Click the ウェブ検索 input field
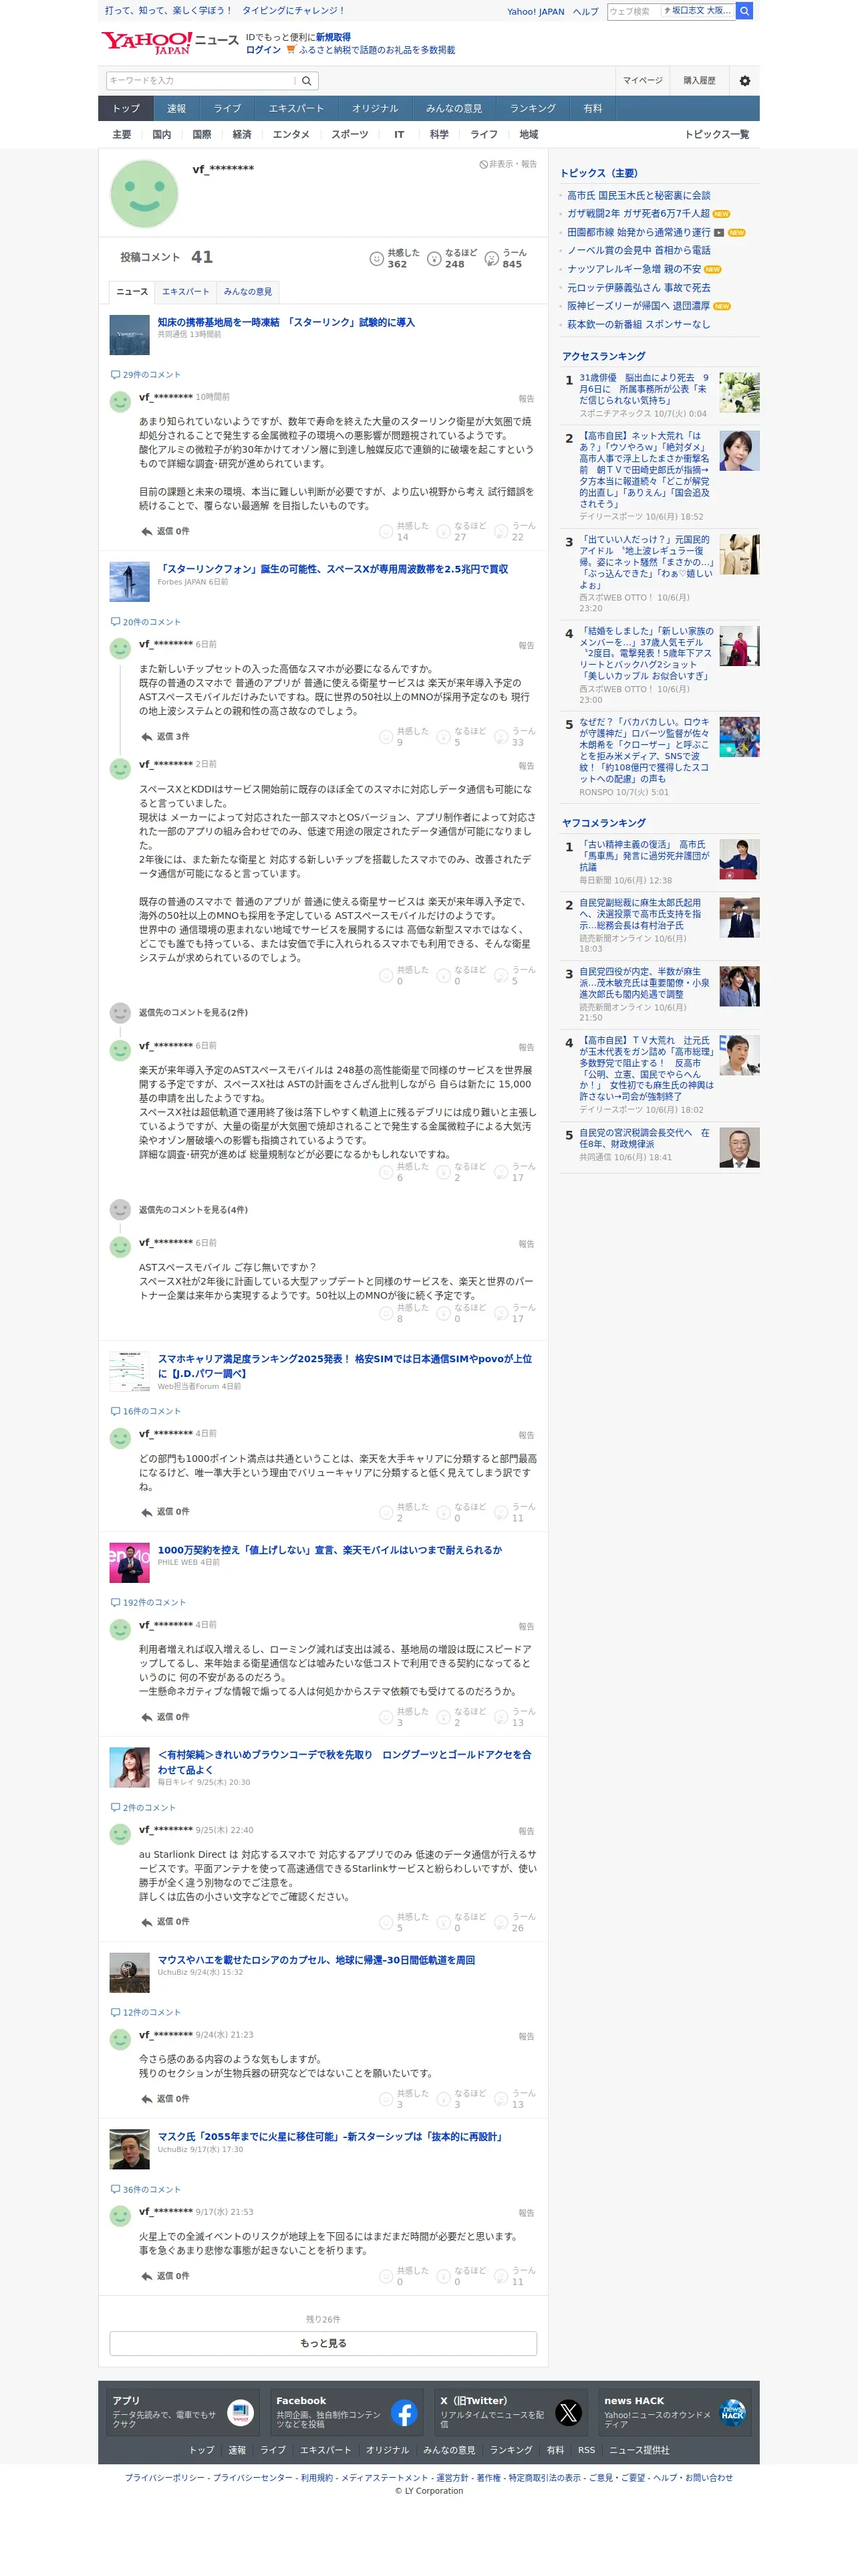 pos(632,11)
